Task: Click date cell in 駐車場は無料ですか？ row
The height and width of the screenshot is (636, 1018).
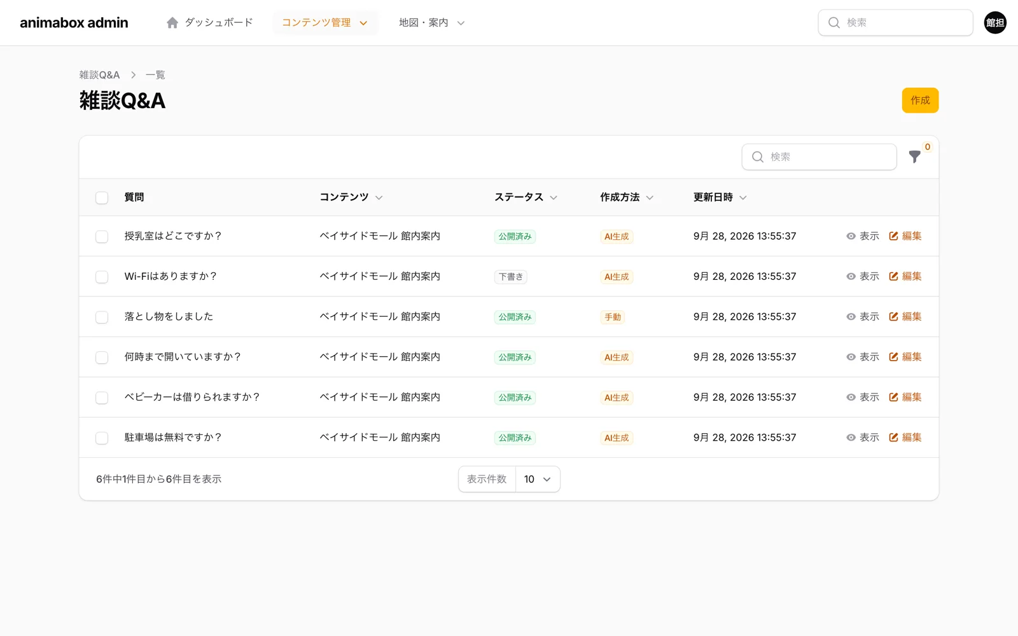Action: tap(744, 438)
